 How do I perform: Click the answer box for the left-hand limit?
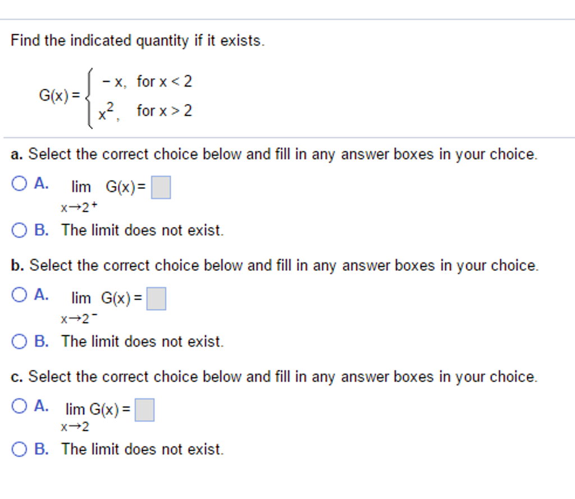point(157,298)
